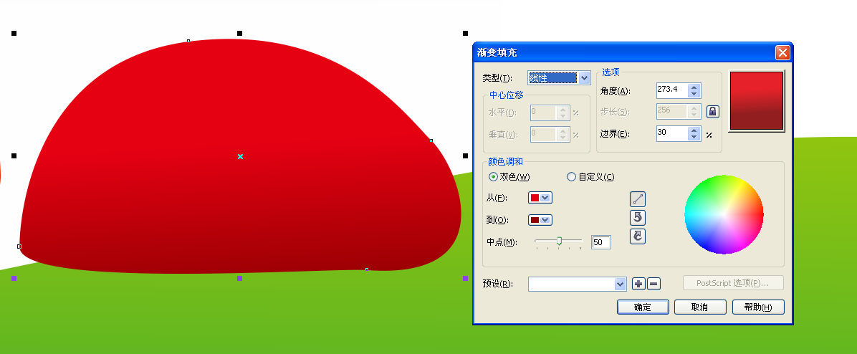Click the 确定 OK button
The image size is (857, 354).
(643, 307)
